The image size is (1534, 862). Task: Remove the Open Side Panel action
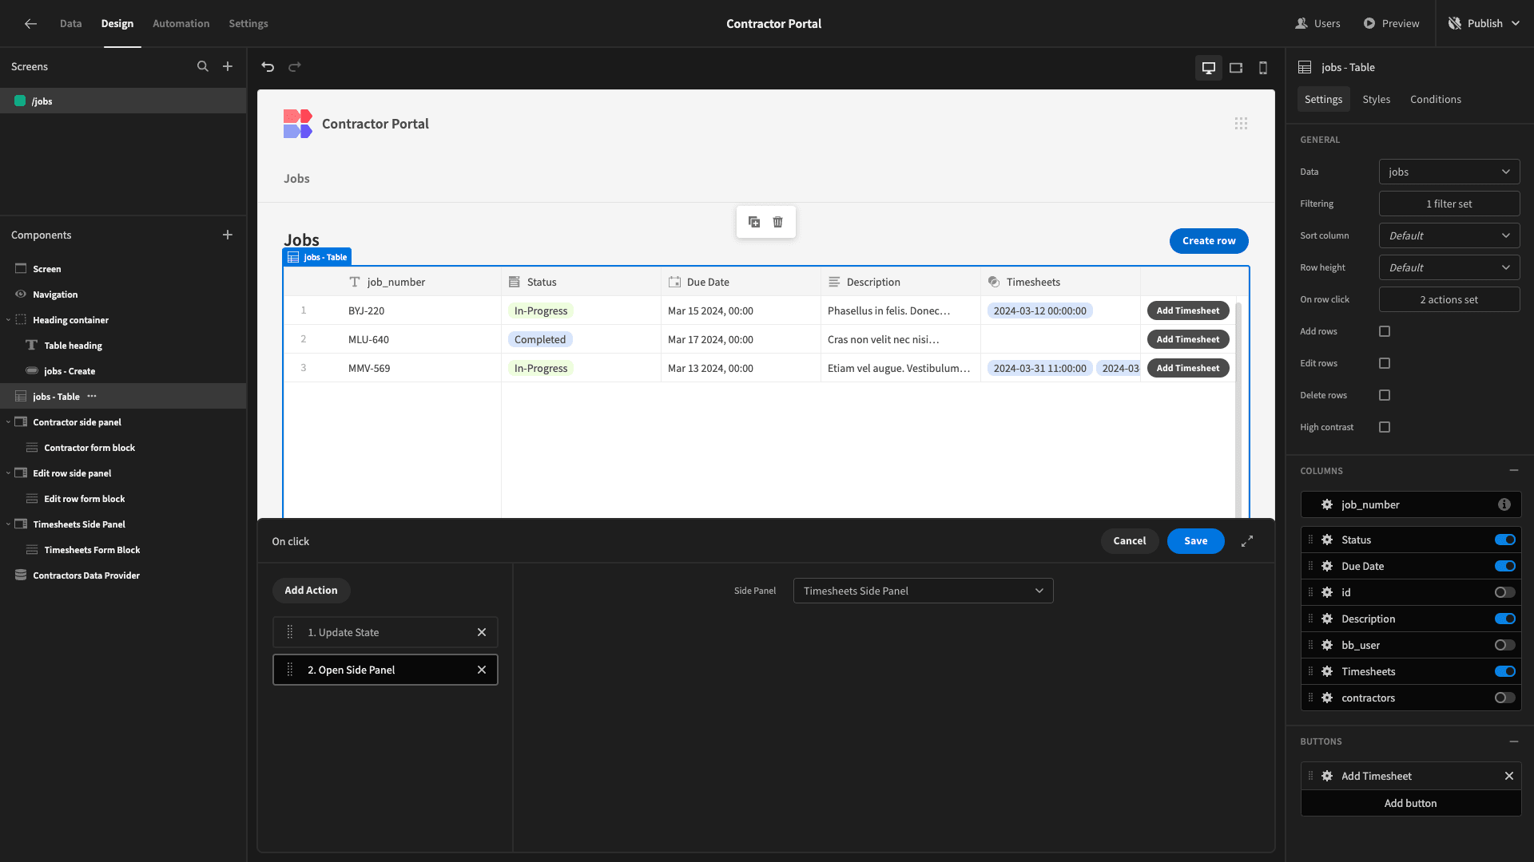tap(482, 670)
